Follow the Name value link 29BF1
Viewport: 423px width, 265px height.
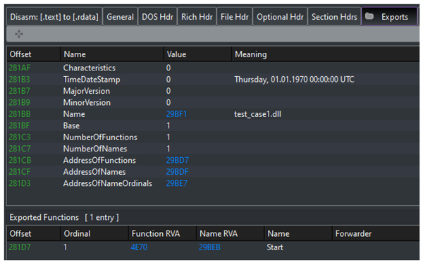(176, 114)
